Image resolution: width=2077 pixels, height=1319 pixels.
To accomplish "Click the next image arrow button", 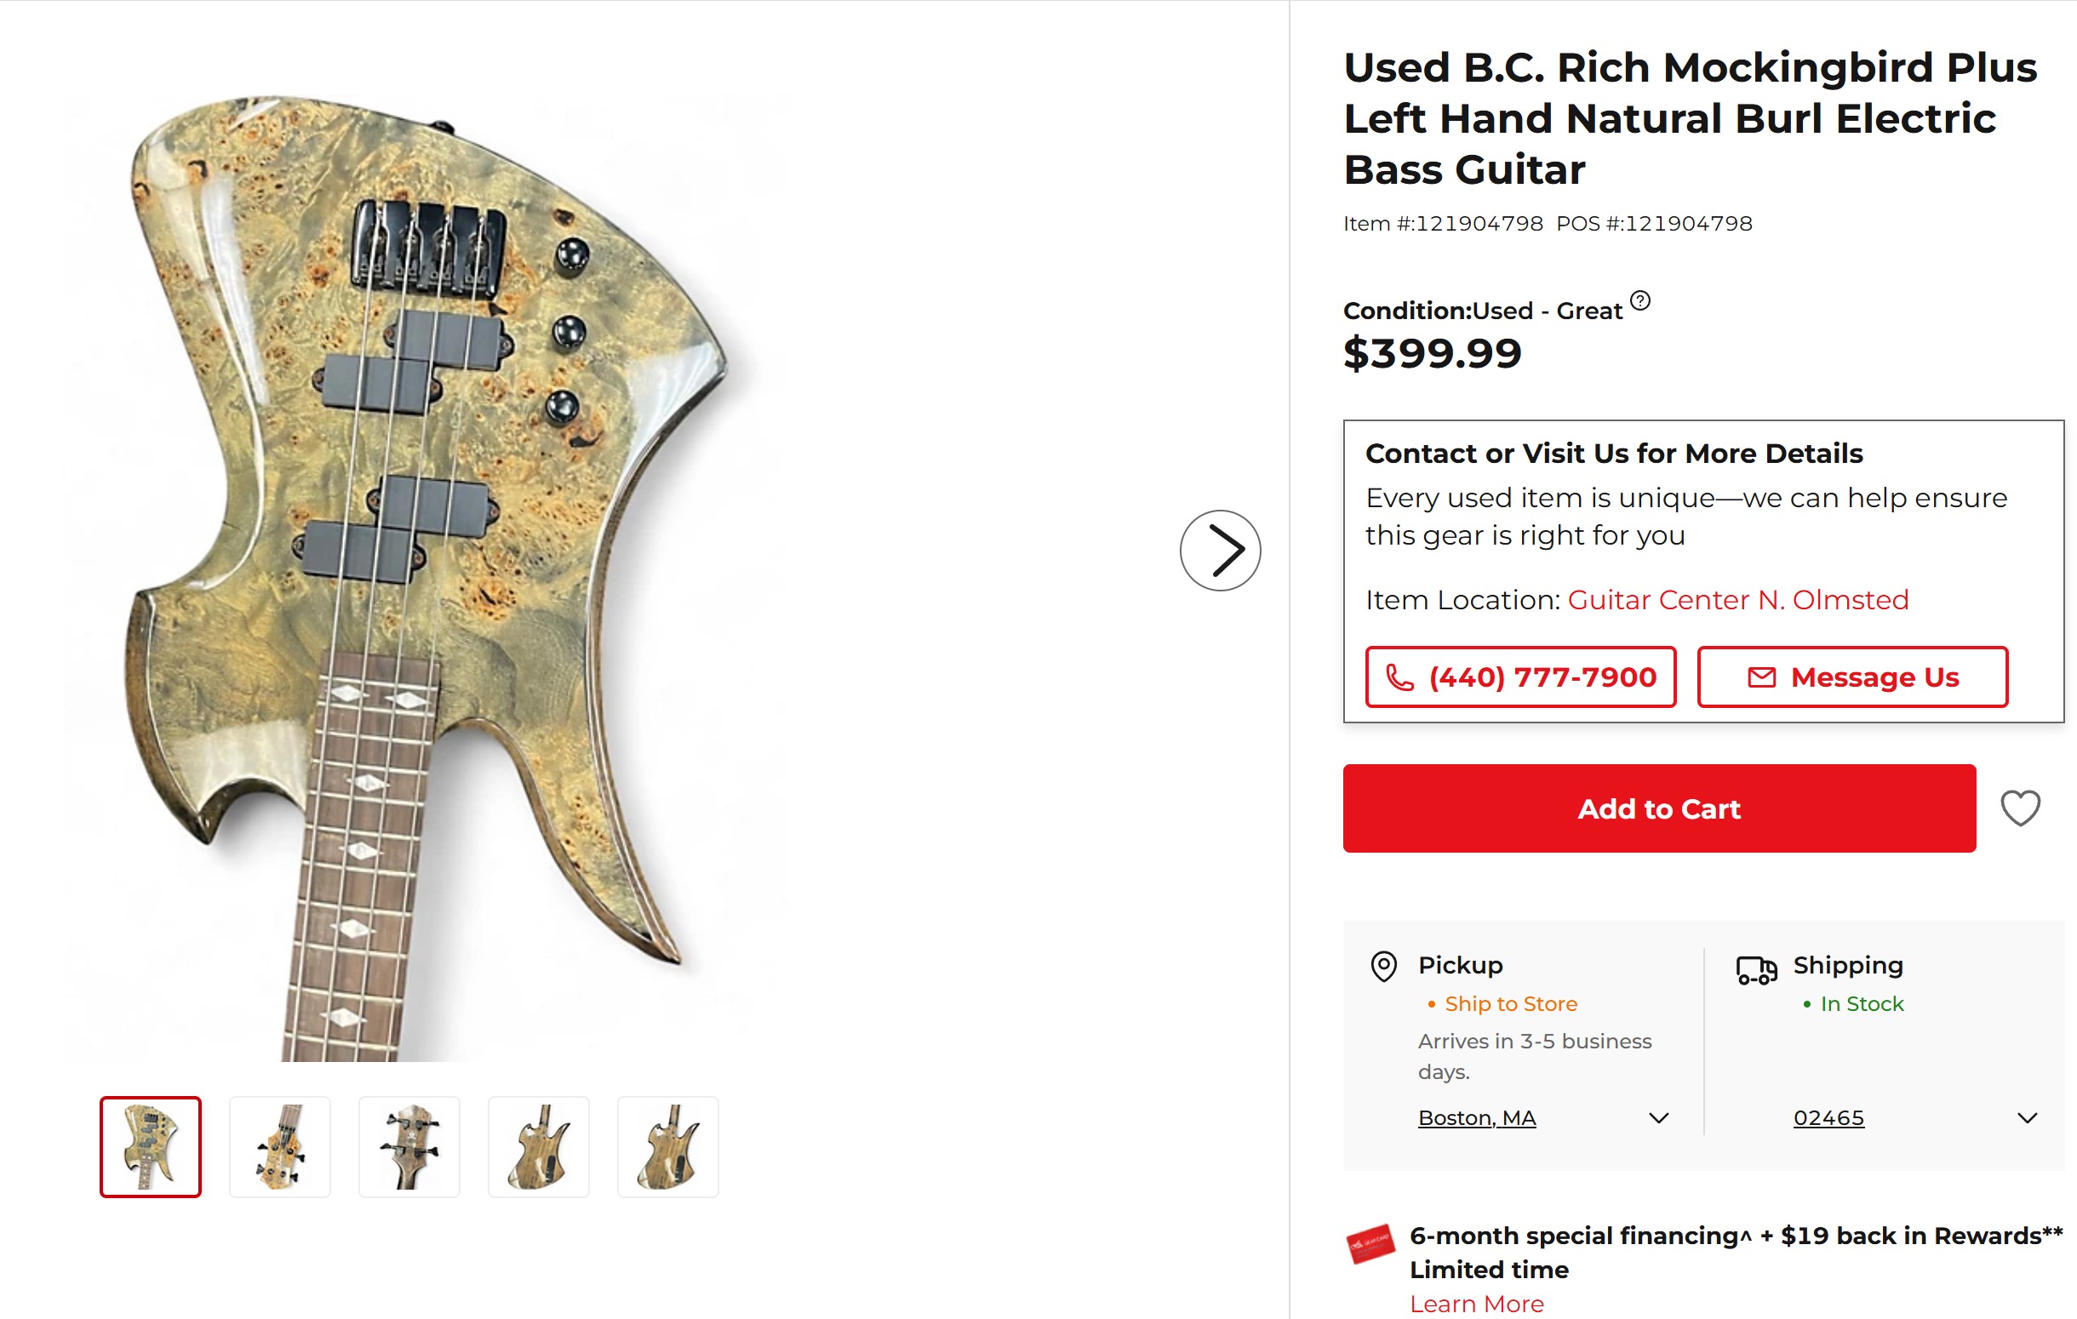I will point(1220,550).
